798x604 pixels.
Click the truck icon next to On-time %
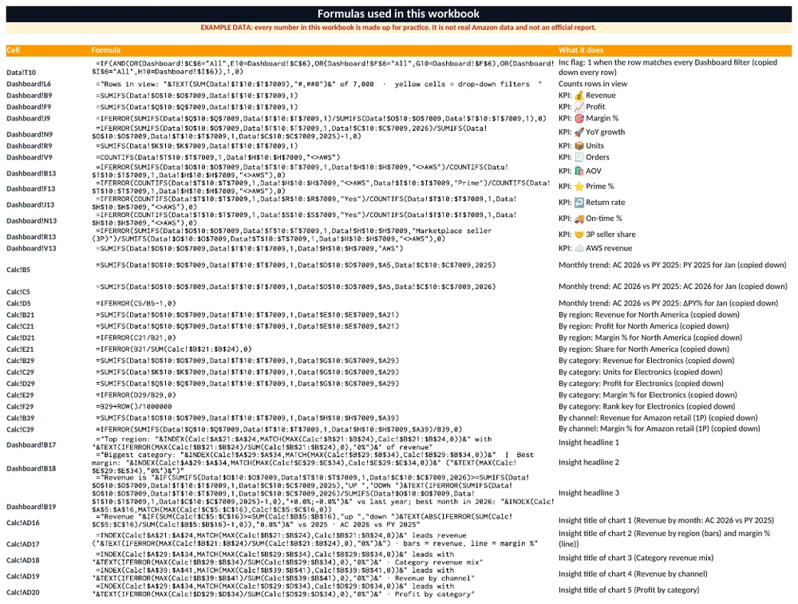click(x=579, y=219)
